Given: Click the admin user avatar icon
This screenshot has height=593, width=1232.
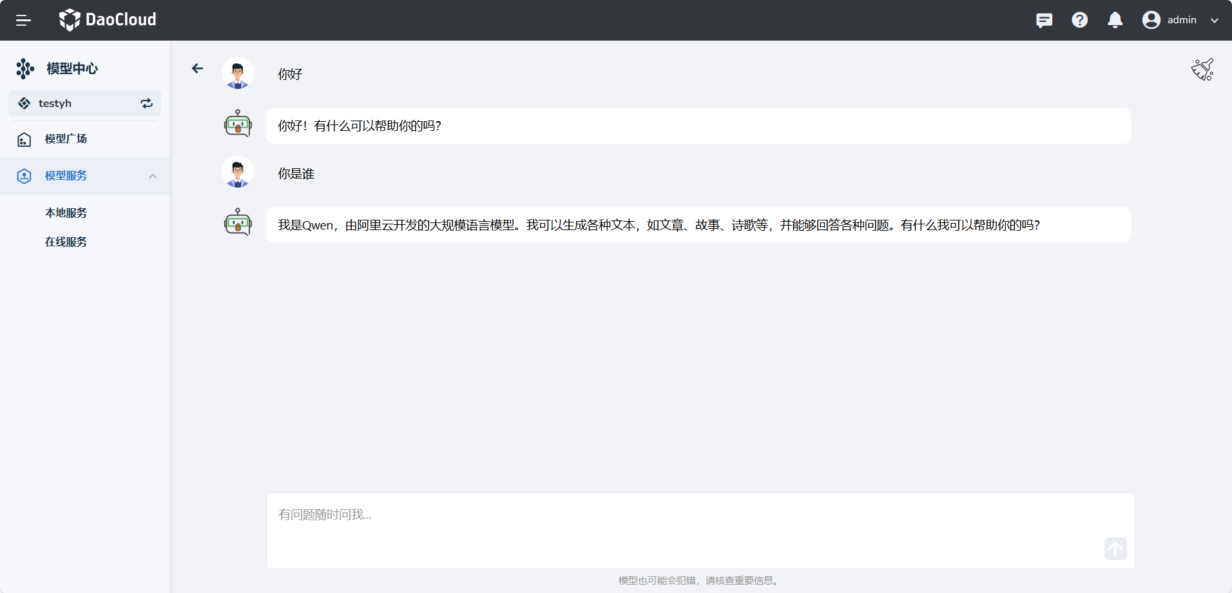Looking at the screenshot, I should [1151, 20].
